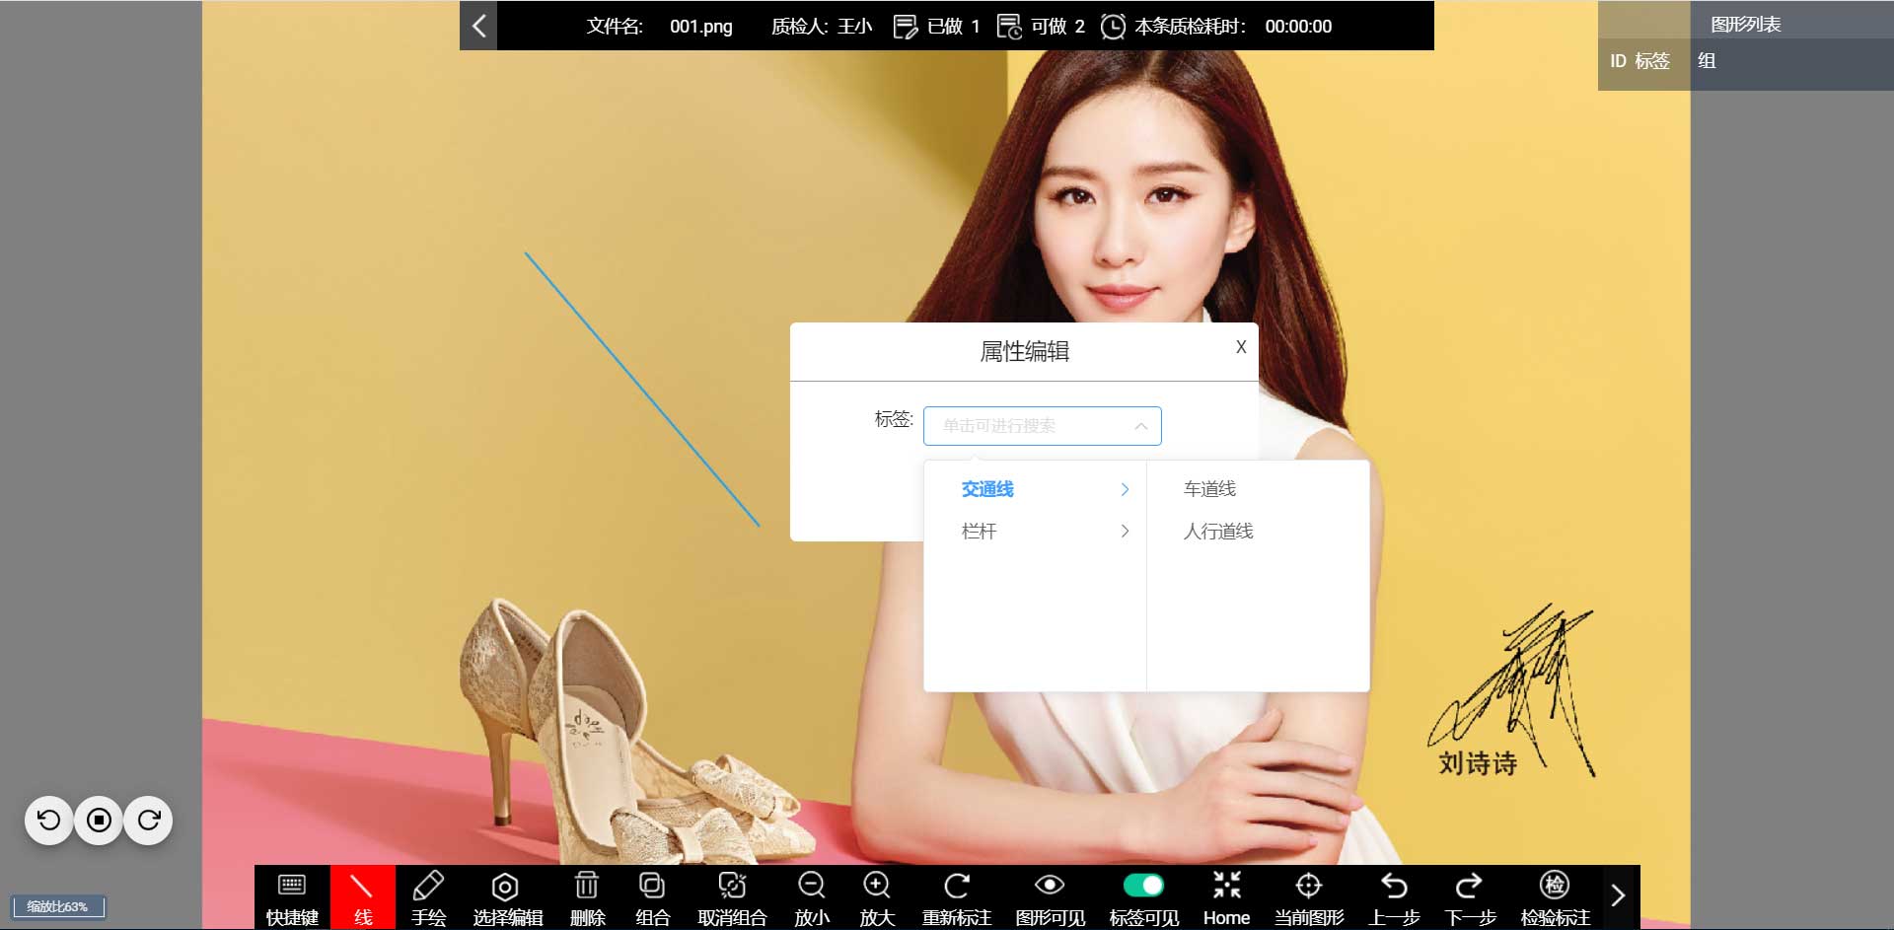Viewport: 1894px width, 930px height.
Task: Click the clock icon beside 本条质检耗时
Action: 1113,27
